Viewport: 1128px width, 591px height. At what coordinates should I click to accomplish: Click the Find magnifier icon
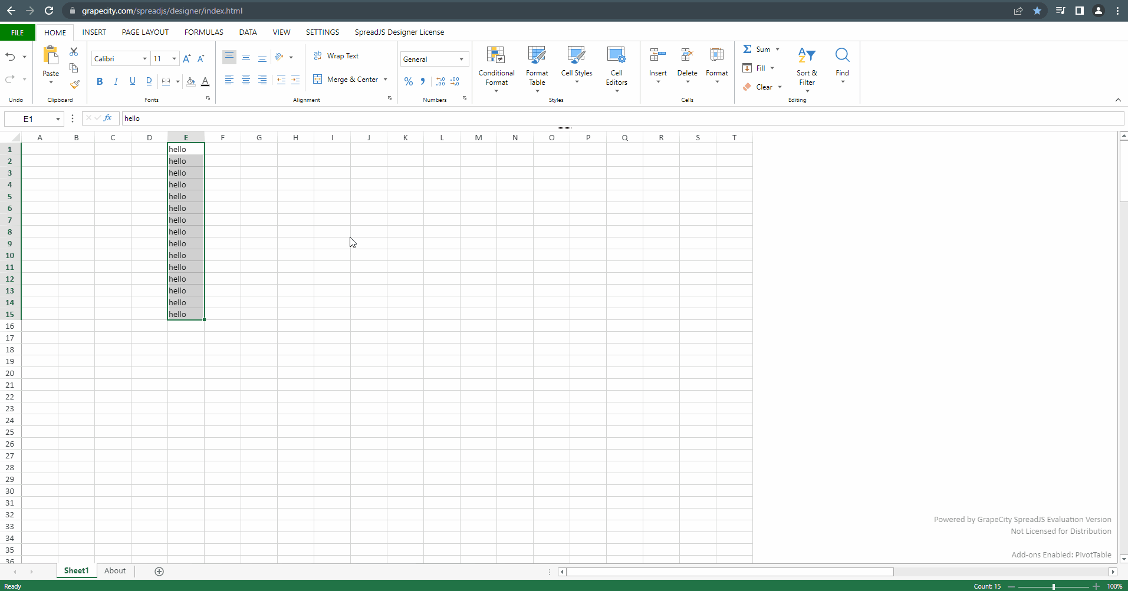pos(842,55)
